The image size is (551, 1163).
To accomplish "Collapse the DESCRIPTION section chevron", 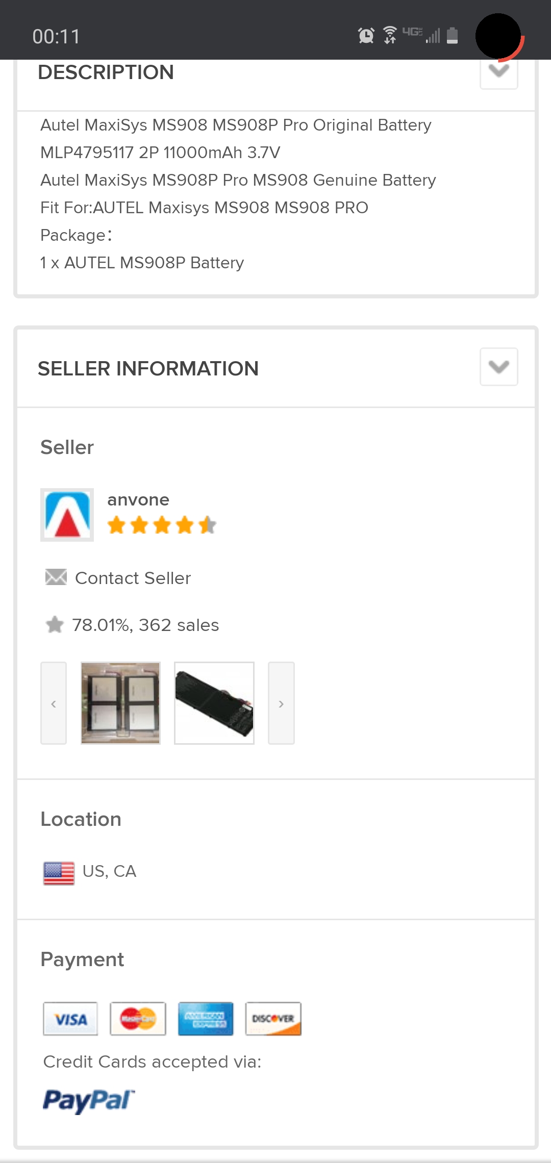I will tap(498, 71).
